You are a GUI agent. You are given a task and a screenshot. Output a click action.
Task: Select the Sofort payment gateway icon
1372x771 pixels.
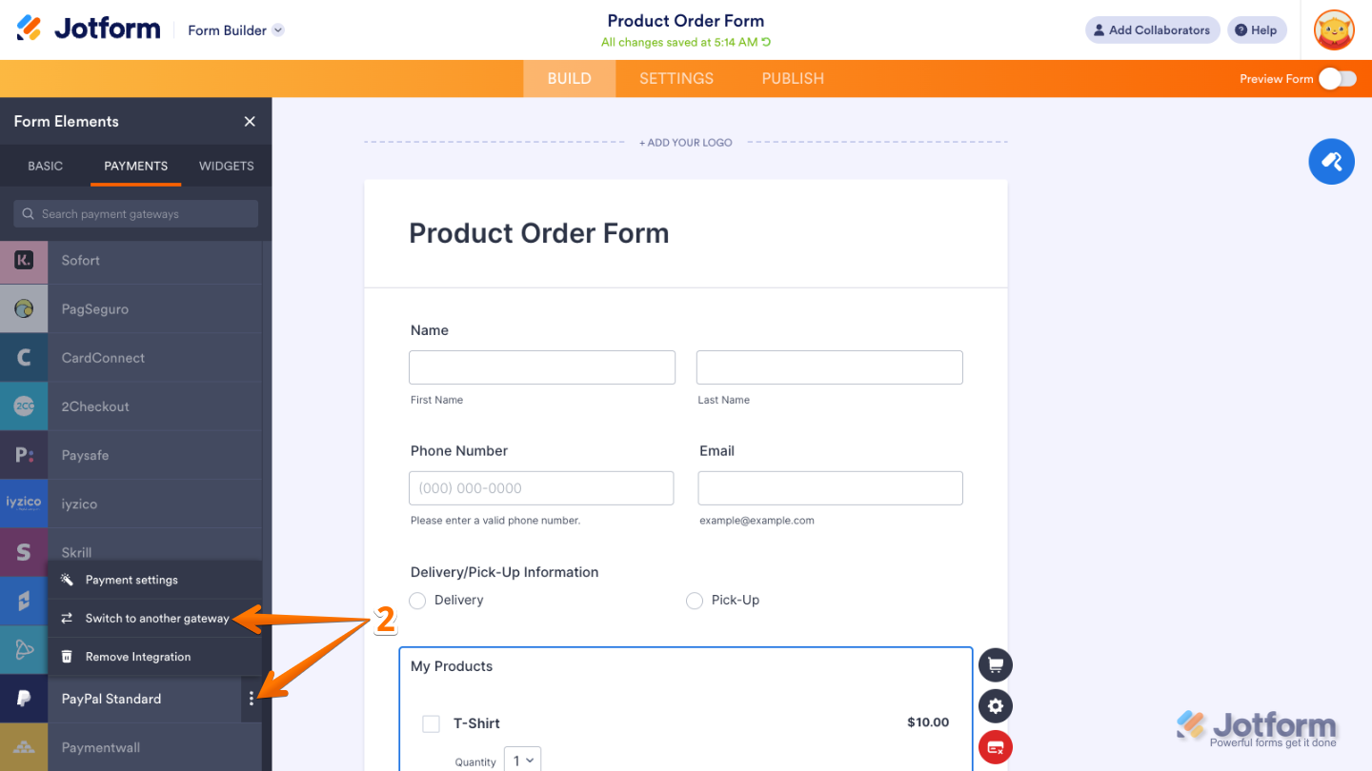tap(24, 261)
